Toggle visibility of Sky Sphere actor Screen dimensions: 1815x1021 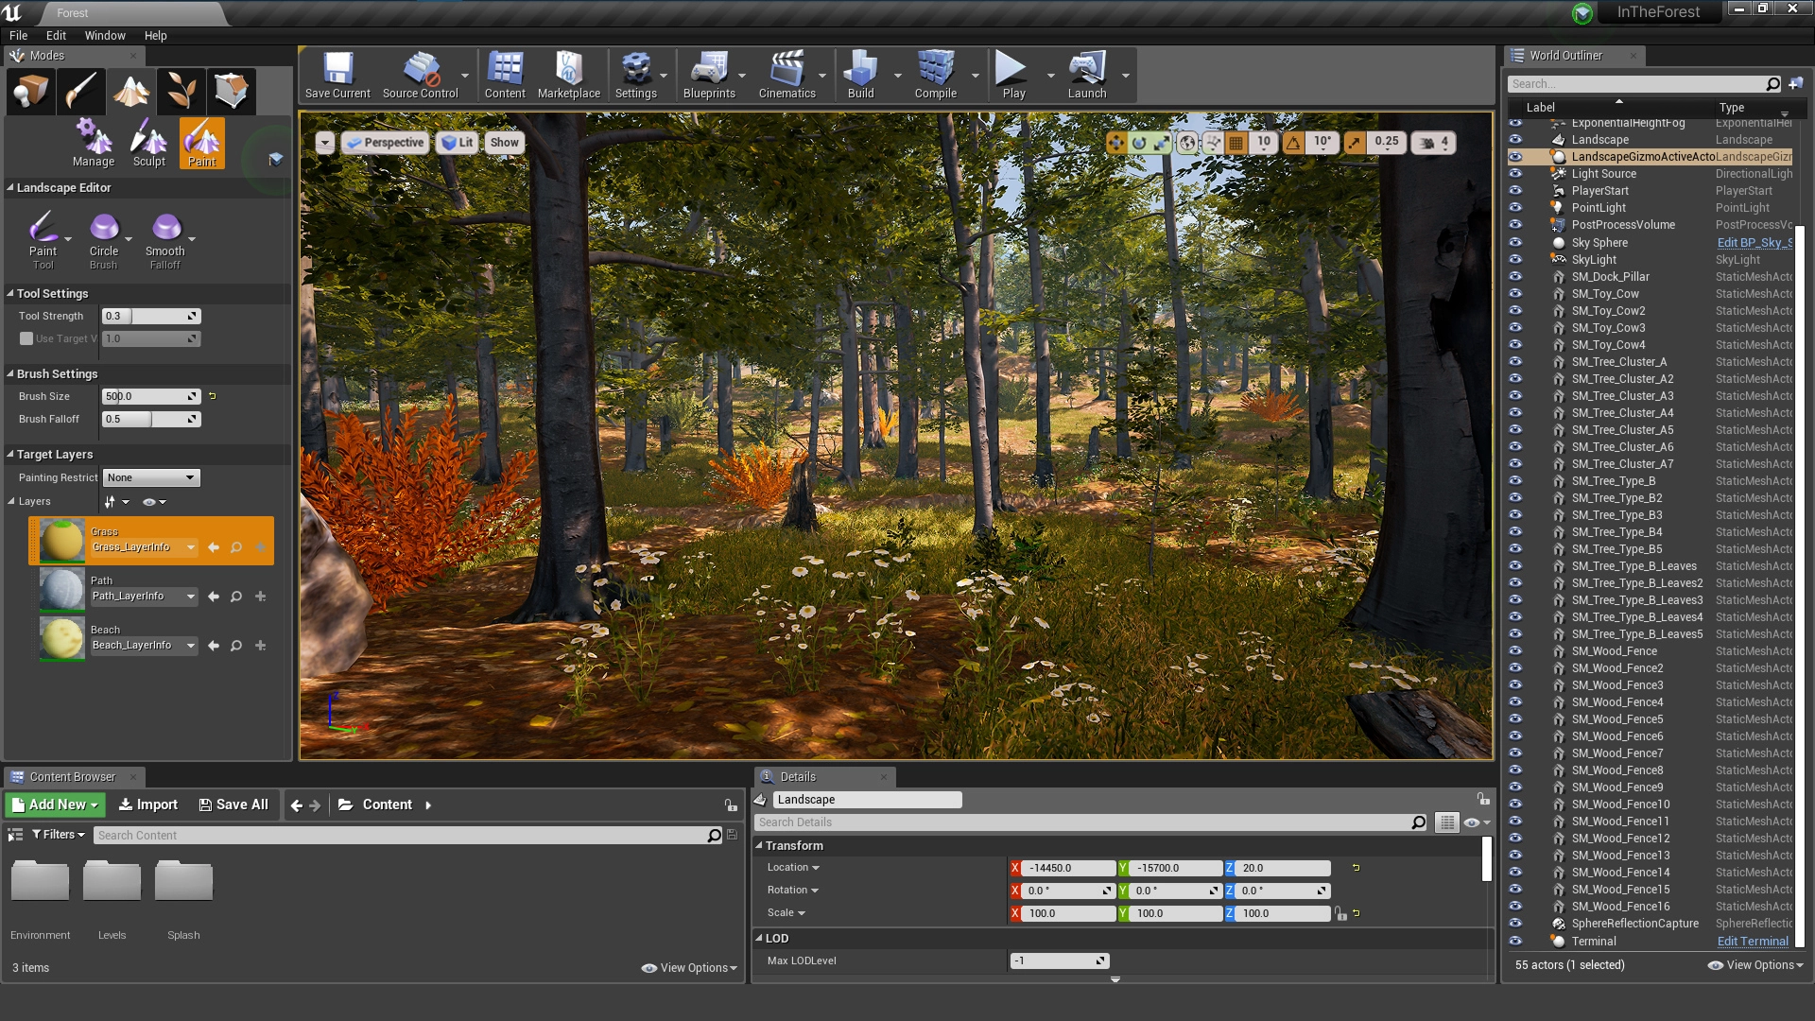click(x=1515, y=243)
